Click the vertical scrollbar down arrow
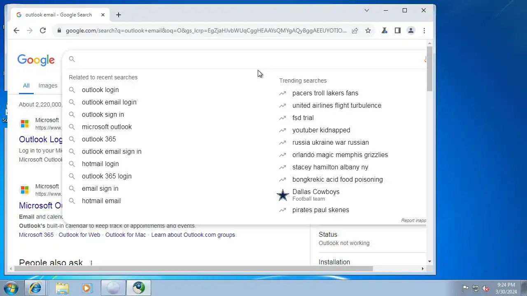527x296 pixels. point(429,261)
